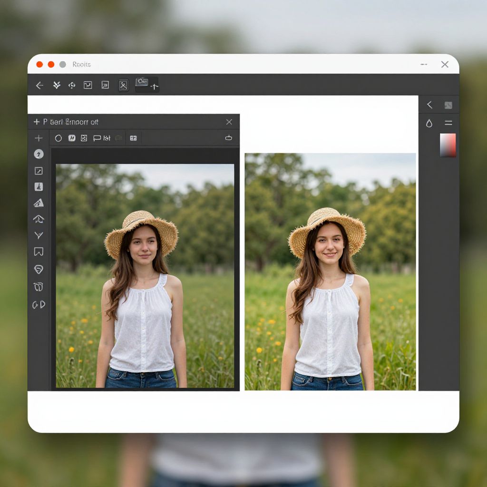Click the grid layout icon in panel toolbar
487x487 pixels.
(133, 138)
